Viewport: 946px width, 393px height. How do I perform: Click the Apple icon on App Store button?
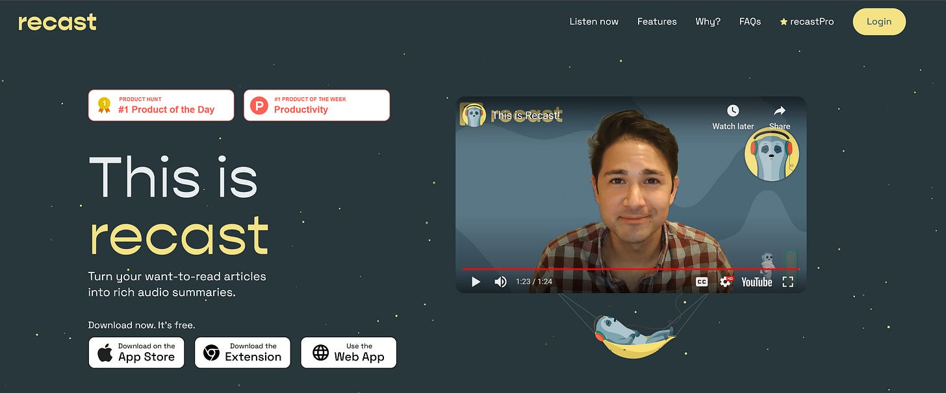(x=105, y=353)
